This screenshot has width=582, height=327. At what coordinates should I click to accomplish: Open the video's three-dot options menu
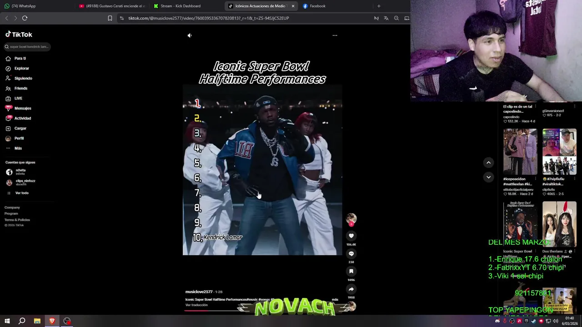tap(335, 35)
